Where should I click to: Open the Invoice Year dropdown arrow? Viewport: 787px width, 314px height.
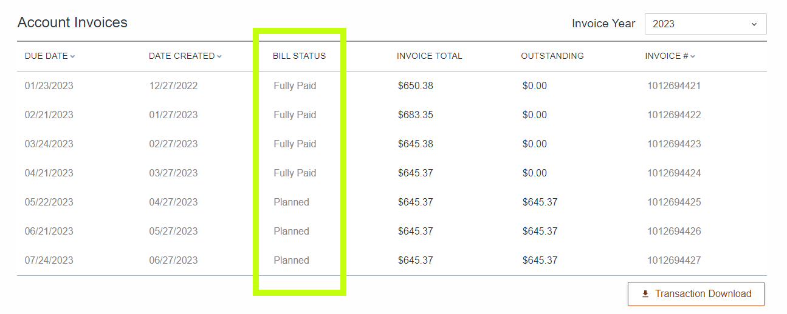[754, 24]
